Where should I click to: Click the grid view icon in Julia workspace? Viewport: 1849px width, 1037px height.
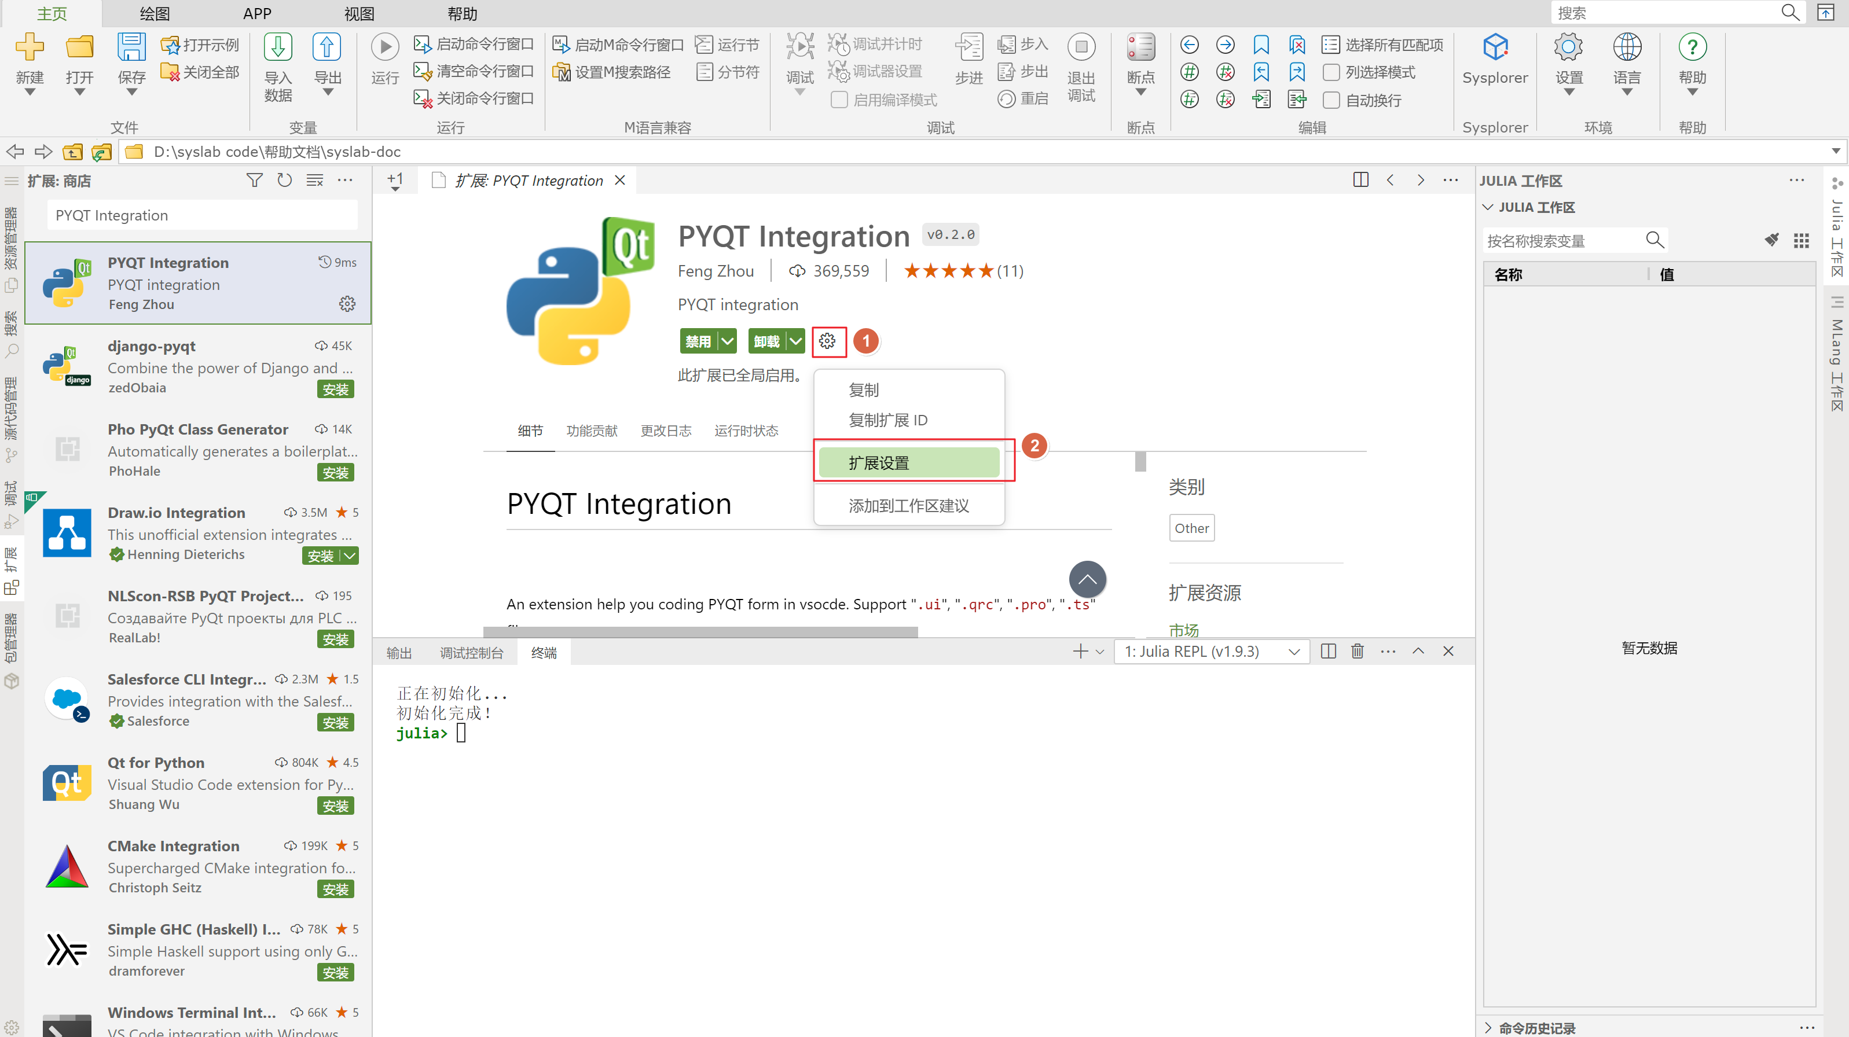[1801, 240]
